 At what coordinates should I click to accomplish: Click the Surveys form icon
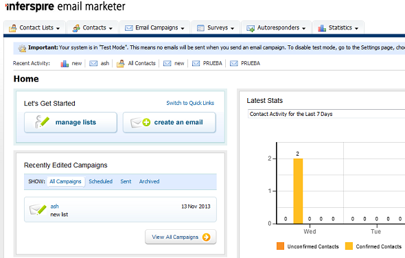[200, 28]
